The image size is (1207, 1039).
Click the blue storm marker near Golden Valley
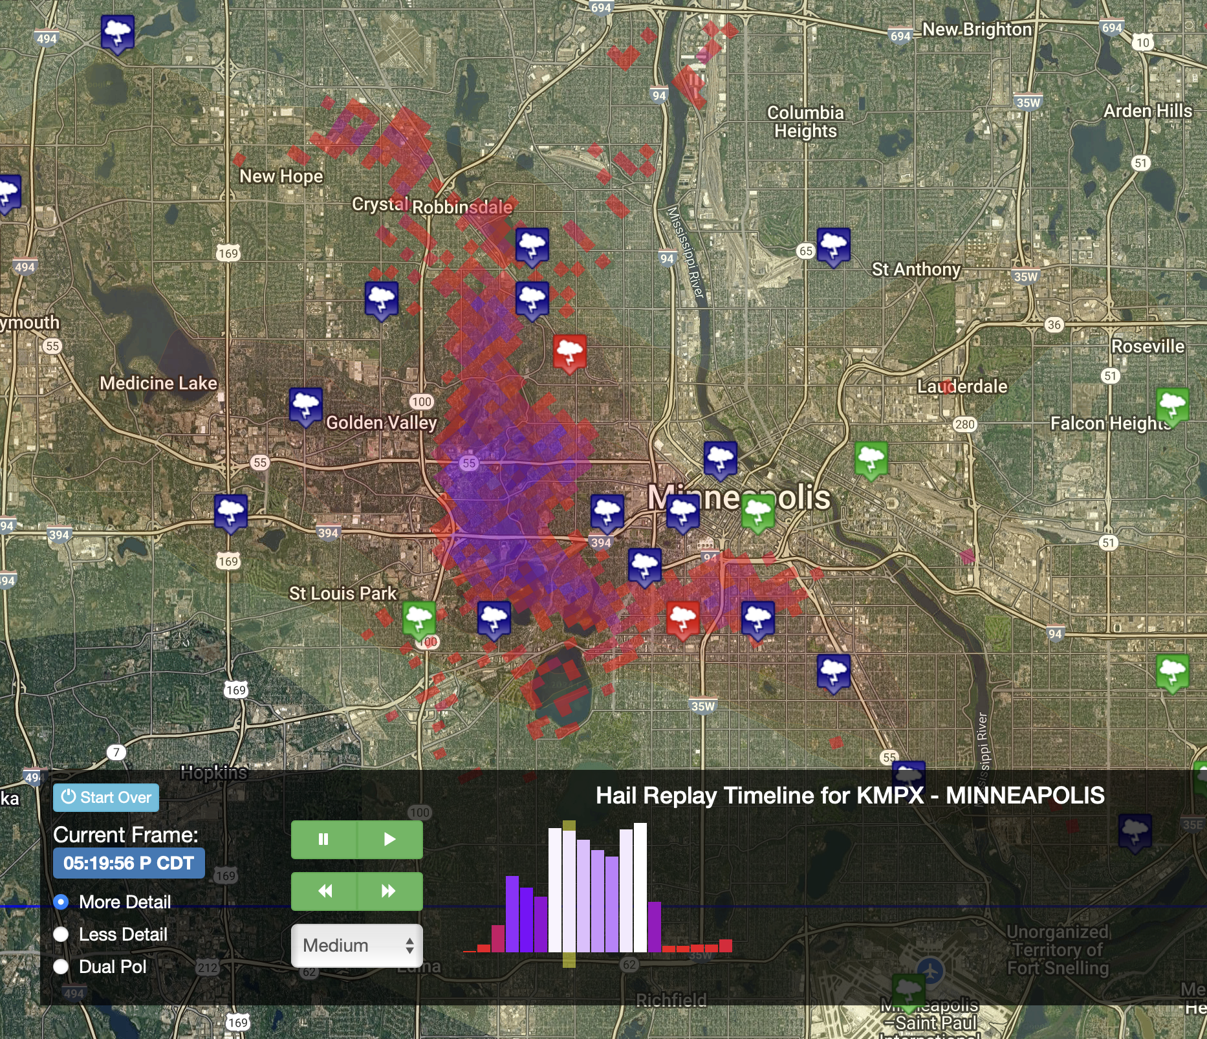click(x=305, y=406)
